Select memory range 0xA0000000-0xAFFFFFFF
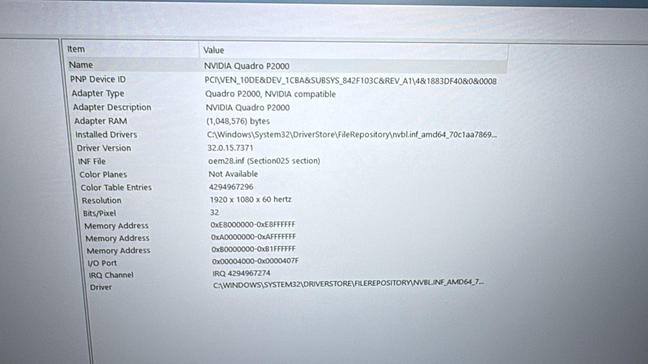Image resolution: width=648 pixels, height=364 pixels. [x=254, y=237]
